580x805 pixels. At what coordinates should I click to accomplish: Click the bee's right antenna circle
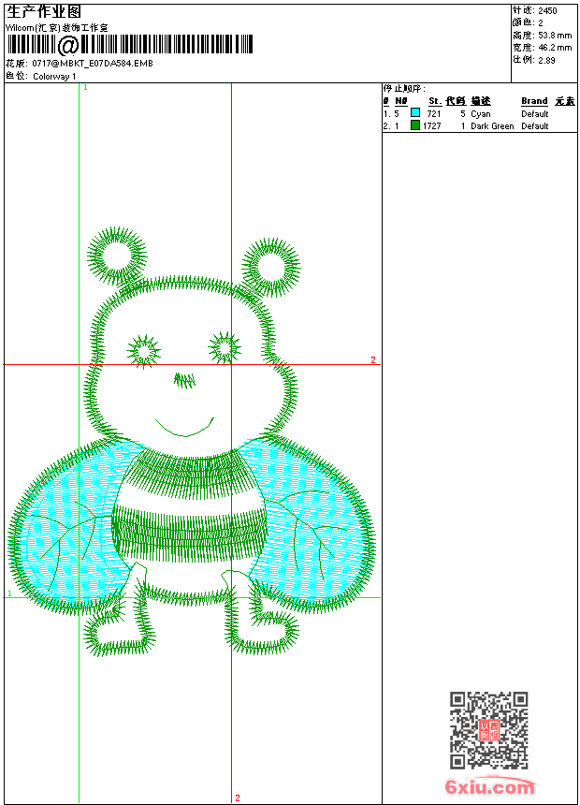pyautogui.click(x=272, y=265)
